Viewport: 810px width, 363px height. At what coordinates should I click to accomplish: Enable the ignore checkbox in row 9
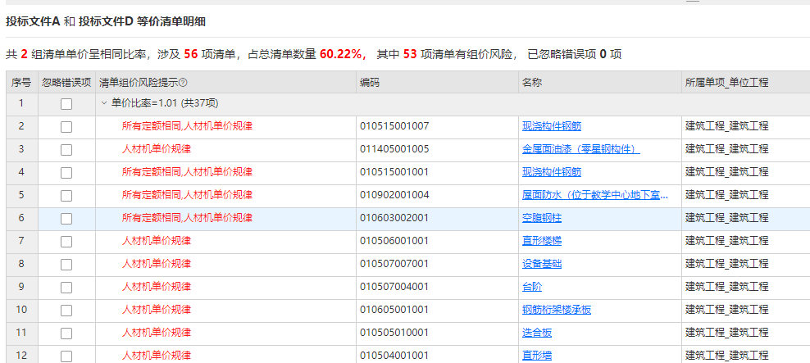pos(66,288)
